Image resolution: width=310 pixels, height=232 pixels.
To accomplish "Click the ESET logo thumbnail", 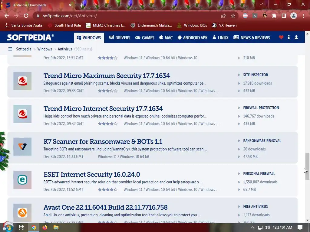I will coord(22,180).
